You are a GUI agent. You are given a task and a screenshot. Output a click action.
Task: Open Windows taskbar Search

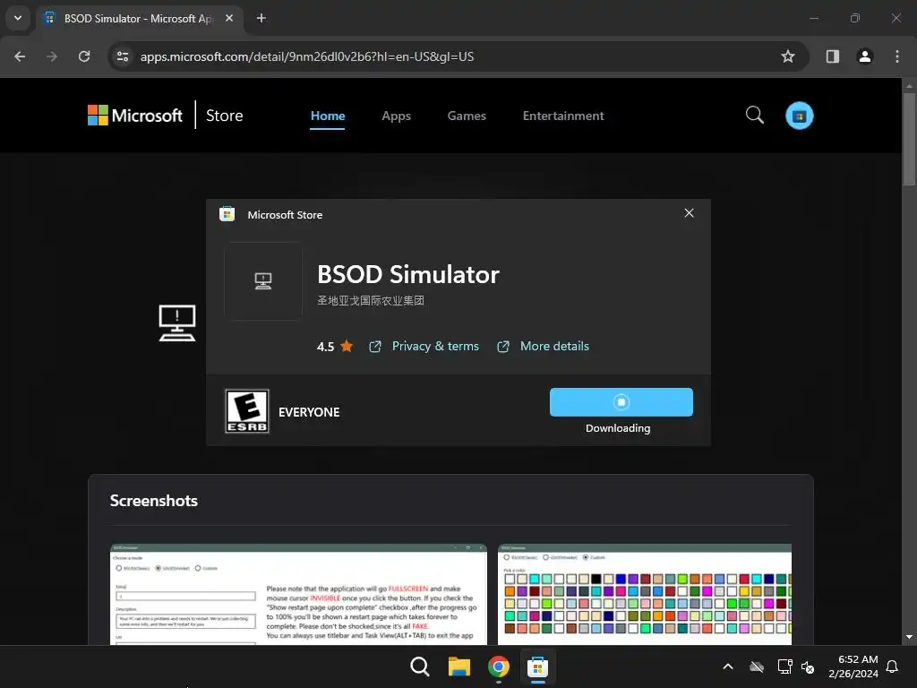[x=420, y=666]
